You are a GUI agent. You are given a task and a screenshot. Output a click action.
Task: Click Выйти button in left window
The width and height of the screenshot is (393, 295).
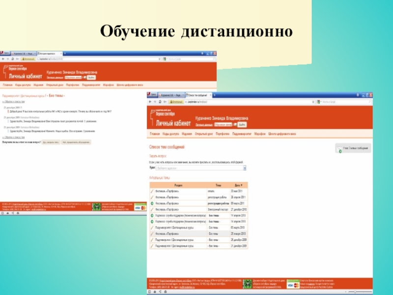(91, 78)
